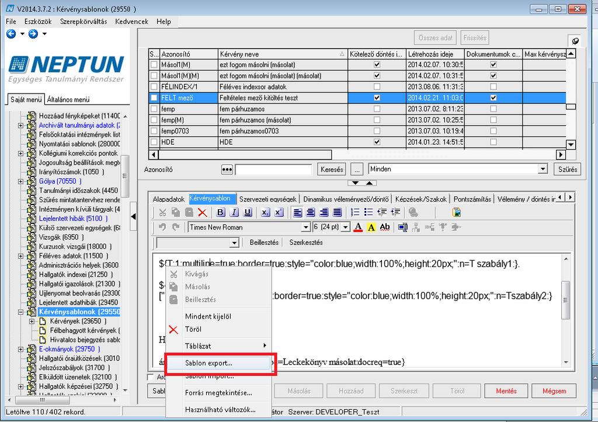Click the red Mégsem button
The height and width of the screenshot is (422, 598).
[x=554, y=391]
